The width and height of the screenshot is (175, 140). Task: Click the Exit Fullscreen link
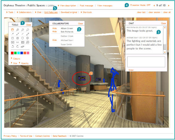pos(51,12)
